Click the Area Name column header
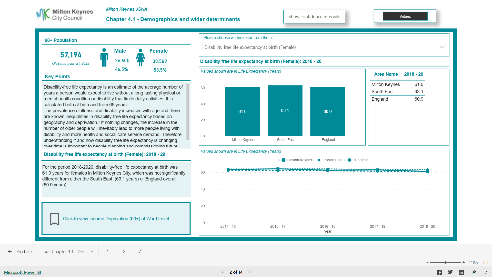Viewport: 492px width, 277px height. 386,74
